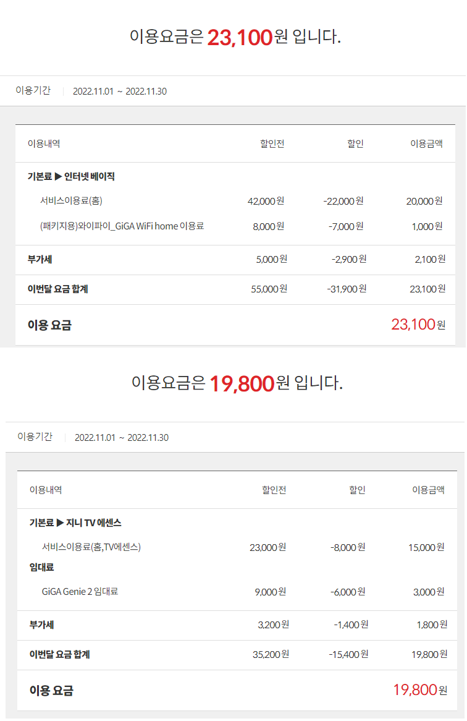Click the 인터넷 베이직 base fee heading arrow
This screenshot has width=467, height=721.
(59, 176)
